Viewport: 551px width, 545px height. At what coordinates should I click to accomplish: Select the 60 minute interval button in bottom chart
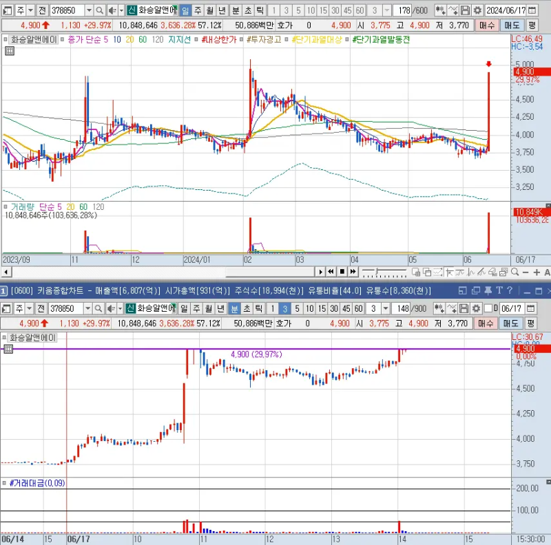[x=358, y=309]
